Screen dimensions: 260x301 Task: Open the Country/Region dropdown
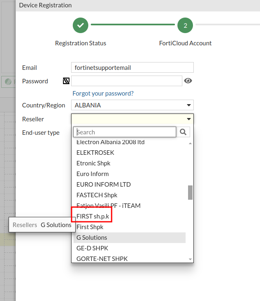pyautogui.click(x=132, y=105)
